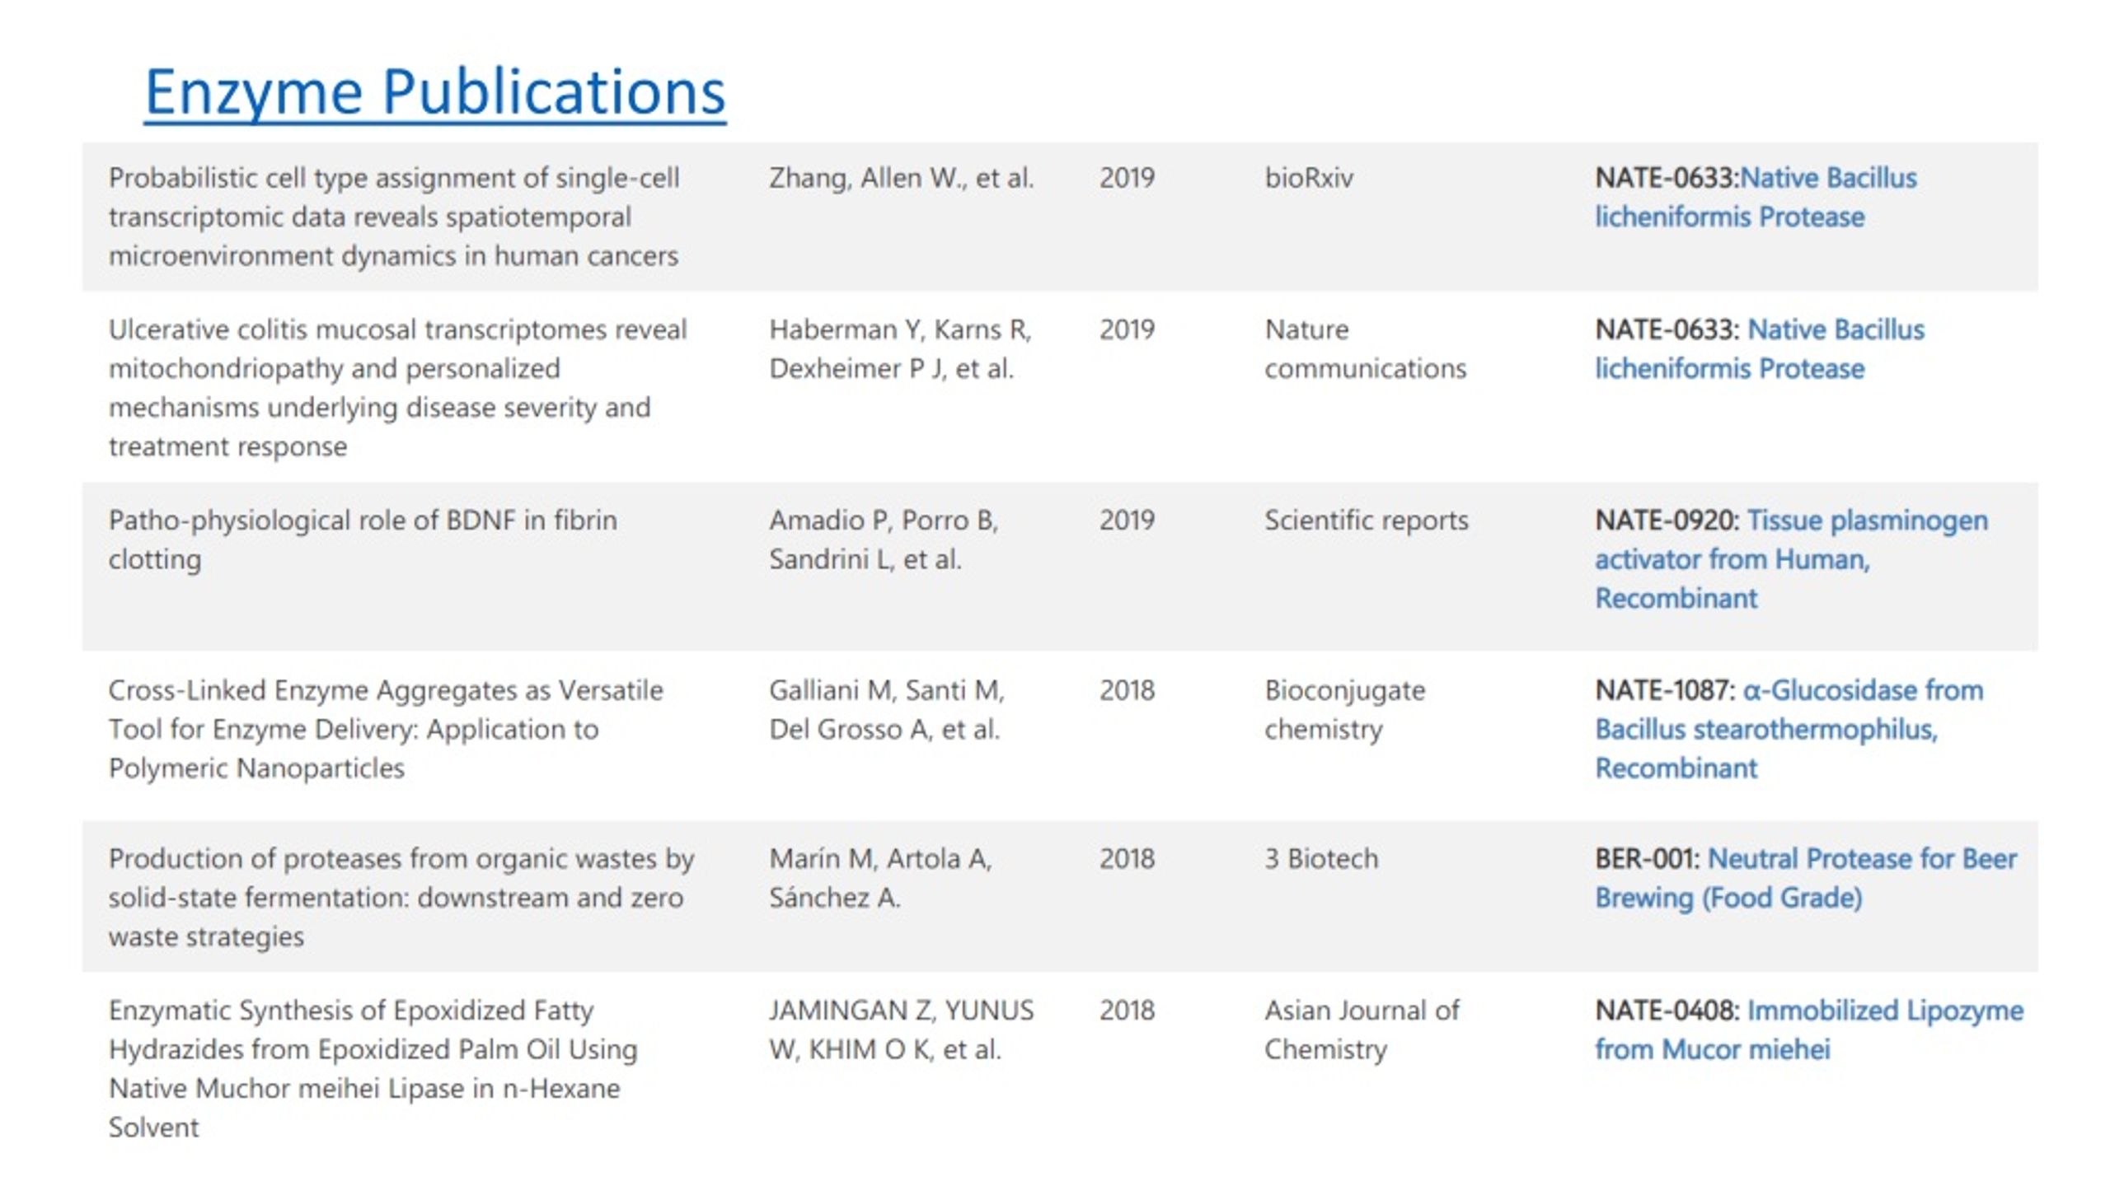The image size is (2110, 1186).
Task: Click year 2018 in the Marín row
Action: point(1127,859)
